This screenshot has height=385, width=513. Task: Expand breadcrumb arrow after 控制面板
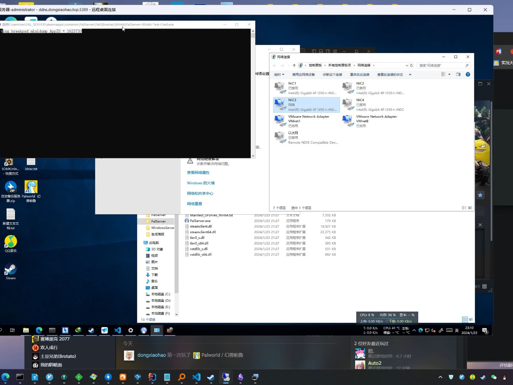[x=325, y=66]
